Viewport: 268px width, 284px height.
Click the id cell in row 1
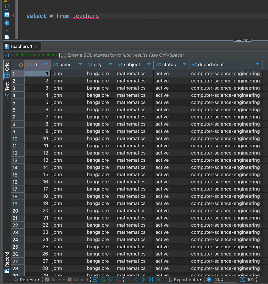pos(37,74)
